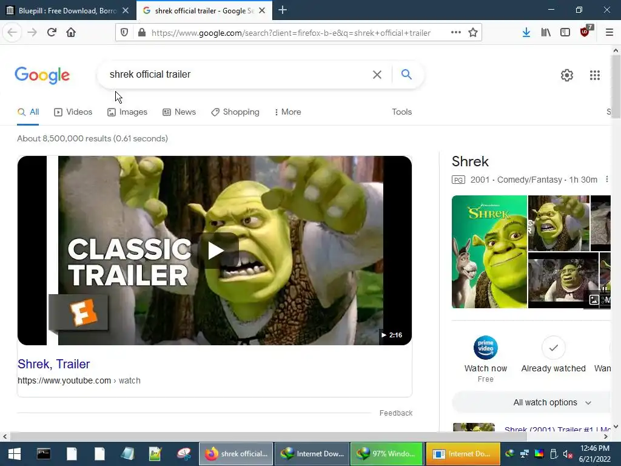This screenshot has height=466, width=621.
Task: Open Shrek knowledge panel vertical dots menu
Action: pos(606,180)
